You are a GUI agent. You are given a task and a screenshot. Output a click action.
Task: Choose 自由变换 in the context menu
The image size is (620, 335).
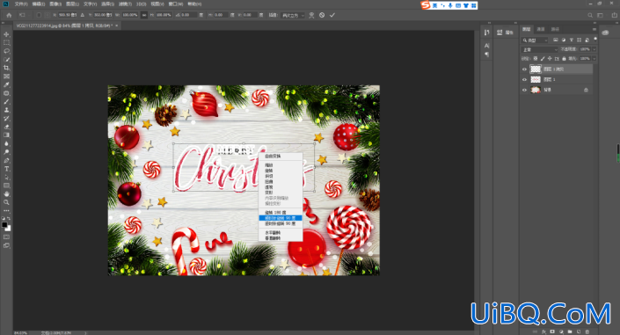(x=273, y=157)
